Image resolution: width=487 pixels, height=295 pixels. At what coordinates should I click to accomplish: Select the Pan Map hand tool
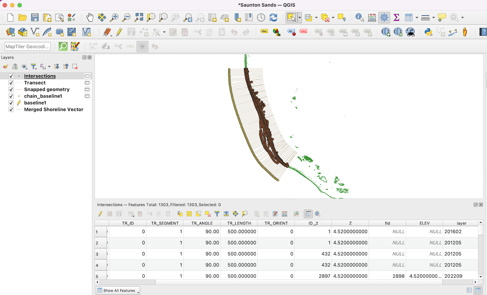tap(90, 17)
